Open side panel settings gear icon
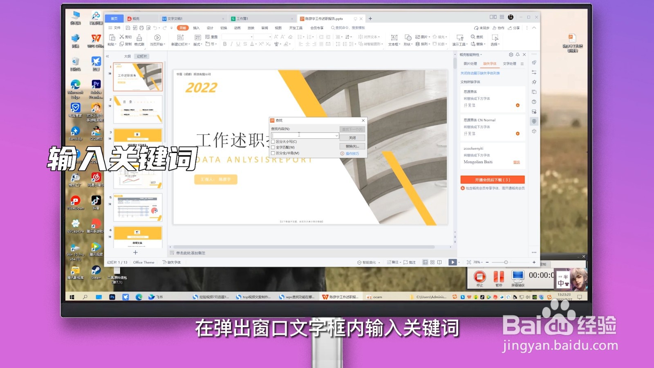This screenshot has width=654, height=368. (x=511, y=54)
